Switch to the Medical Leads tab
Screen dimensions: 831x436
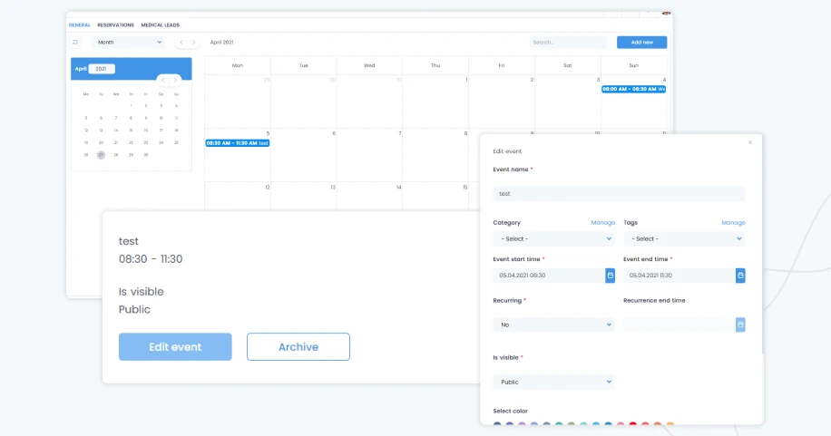pyautogui.click(x=160, y=24)
